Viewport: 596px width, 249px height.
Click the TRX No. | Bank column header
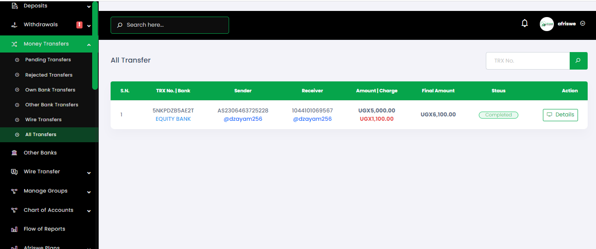coord(173,91)
